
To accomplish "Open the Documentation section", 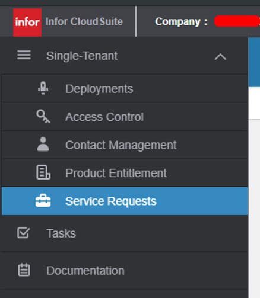I will (x=124, y=270).
